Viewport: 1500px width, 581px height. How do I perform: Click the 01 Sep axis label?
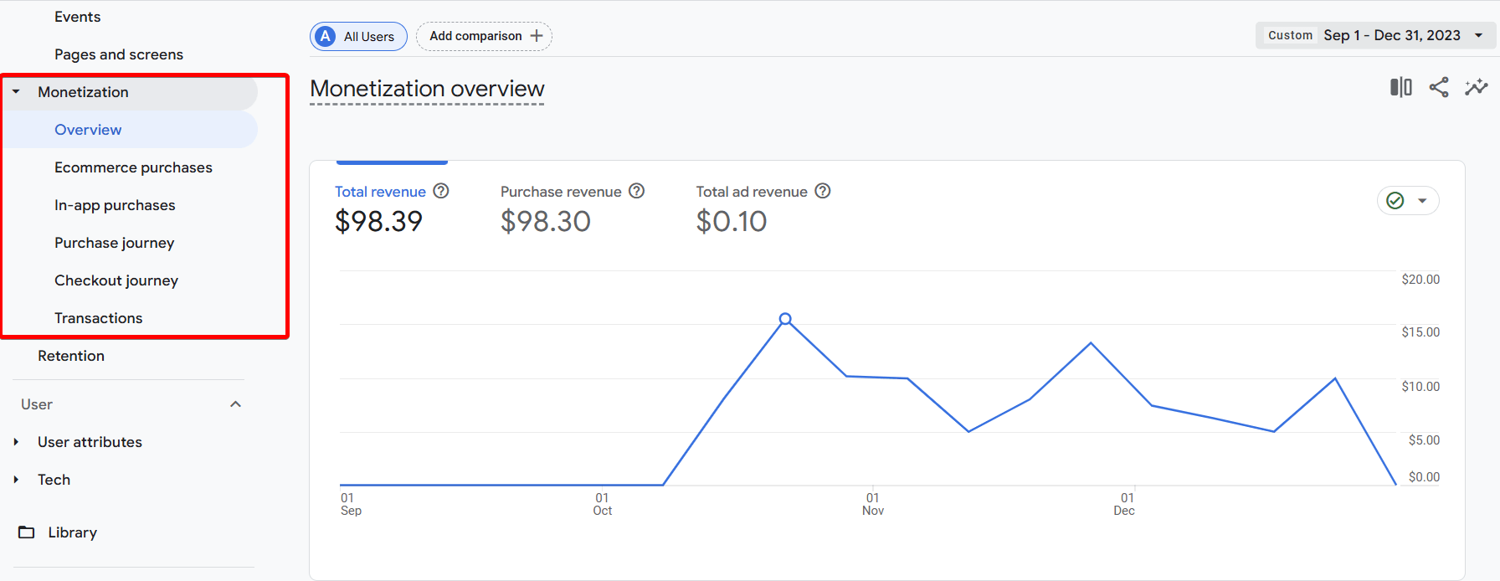point(351,504)
